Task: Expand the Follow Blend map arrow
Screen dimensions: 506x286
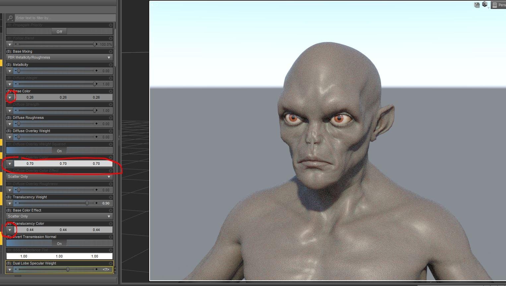Action: coord(10,44)
